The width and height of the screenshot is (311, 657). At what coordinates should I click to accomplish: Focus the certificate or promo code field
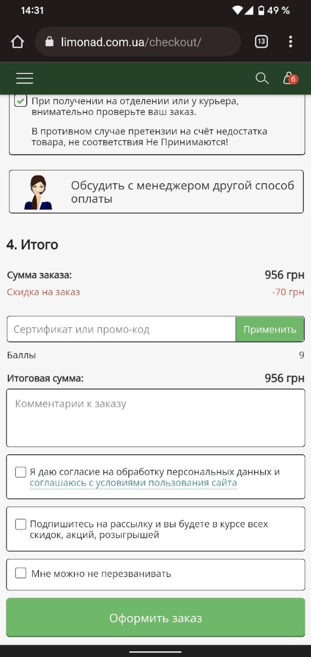click(x=121, y=329)
